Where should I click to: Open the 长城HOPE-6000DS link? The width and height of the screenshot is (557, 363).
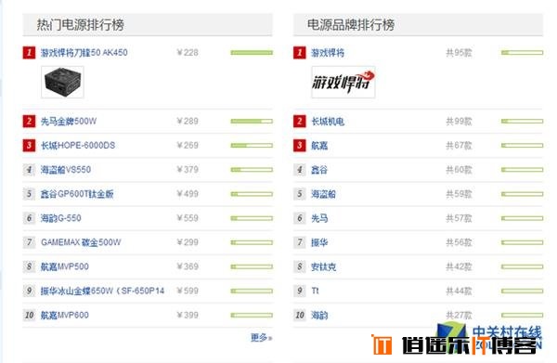point(78,145)
